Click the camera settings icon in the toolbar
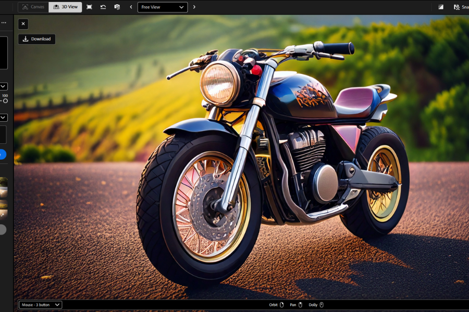This screenshot has height=312, width=469. 117,7
